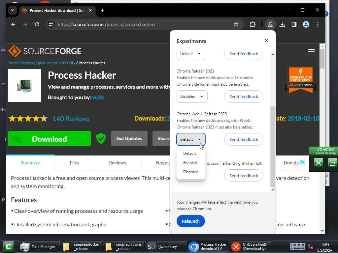Open the green C start button

8,246
